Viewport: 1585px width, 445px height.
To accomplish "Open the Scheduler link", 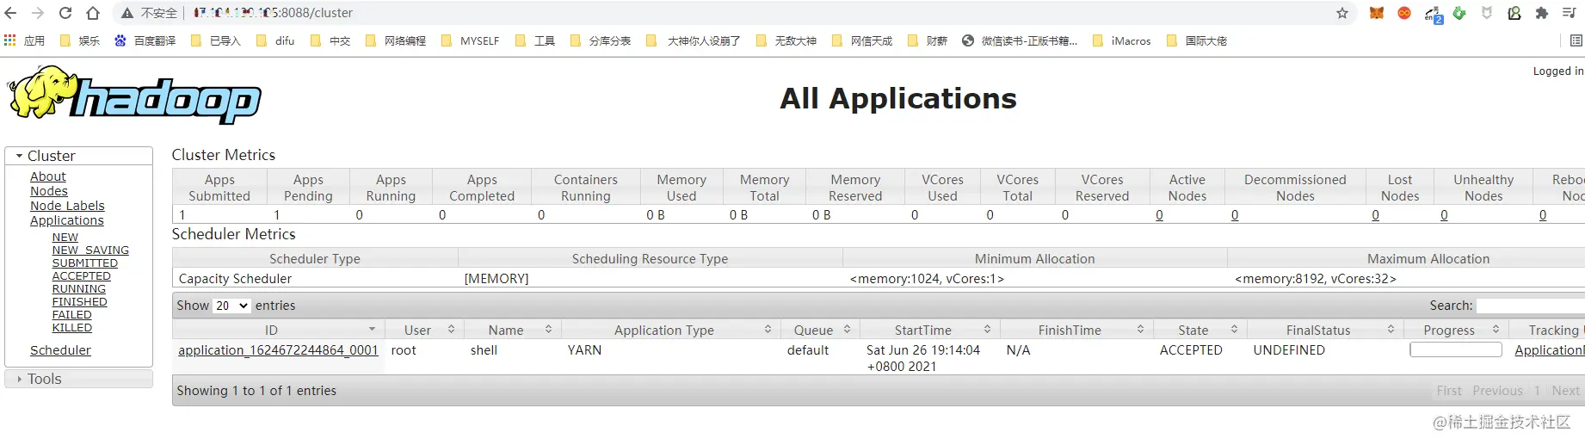I will [60, 350].
